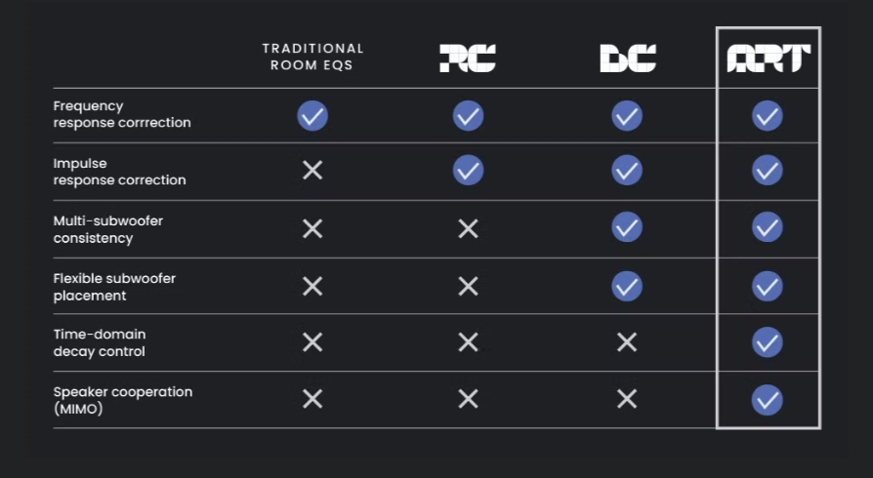Screen dimensions: 873x478
Task: Click the DC logo in header
Action: [x=627, y=59]
